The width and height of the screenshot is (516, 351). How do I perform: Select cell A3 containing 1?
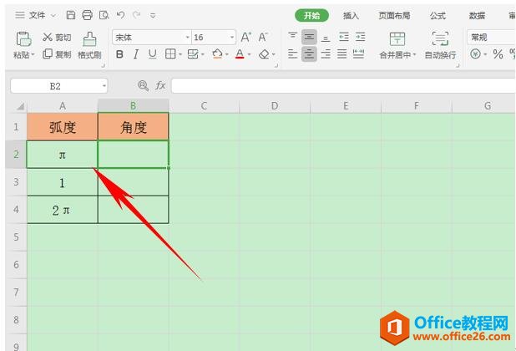pos(62,182)
